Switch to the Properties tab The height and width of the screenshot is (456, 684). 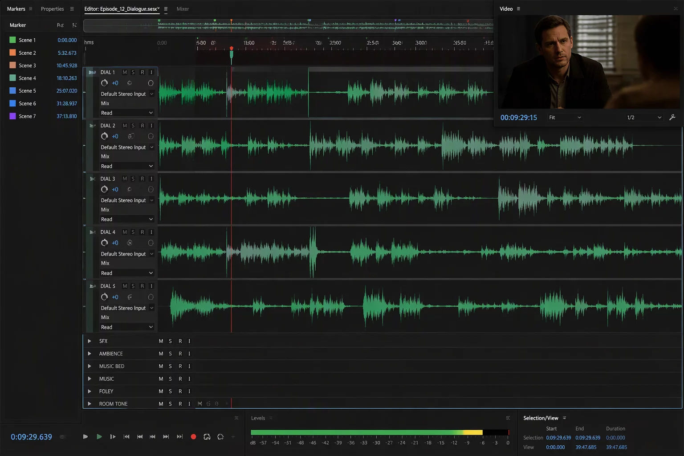click(x=53, y=9)
